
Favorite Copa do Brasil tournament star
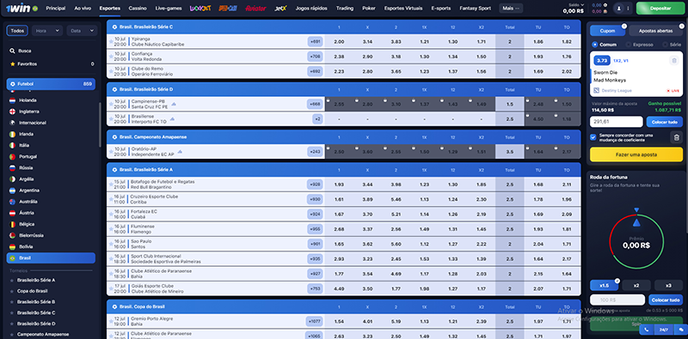pos(12,291)
